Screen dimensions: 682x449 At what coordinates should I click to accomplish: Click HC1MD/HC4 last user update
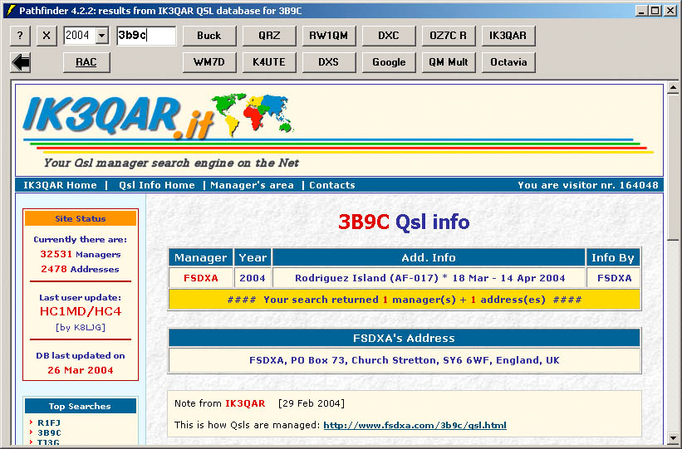click(81, 312)
